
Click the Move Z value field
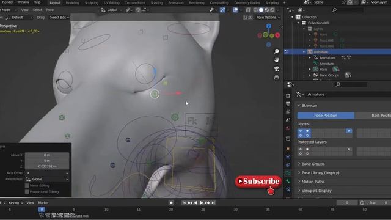47,166
